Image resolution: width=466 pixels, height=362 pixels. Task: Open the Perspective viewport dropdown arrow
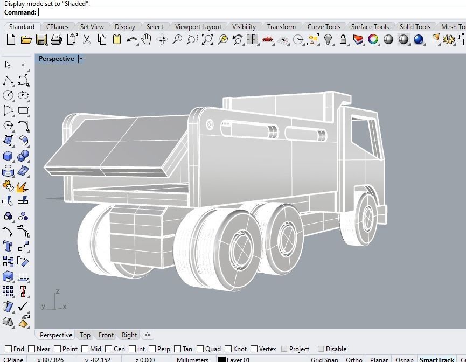tap(80, 59)
